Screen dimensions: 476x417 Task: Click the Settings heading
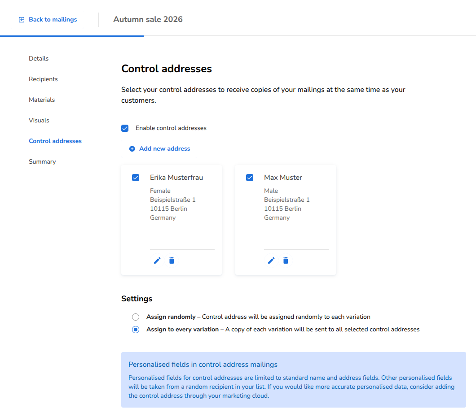point(137,299)
